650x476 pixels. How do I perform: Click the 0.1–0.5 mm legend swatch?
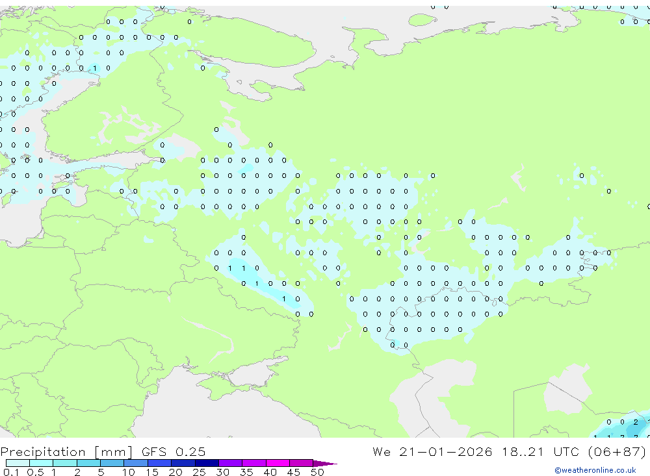click(18, 463)
